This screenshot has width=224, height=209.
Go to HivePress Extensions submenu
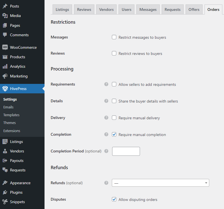12,131
